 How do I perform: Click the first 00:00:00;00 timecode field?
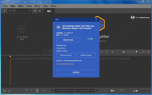[64, 90]
